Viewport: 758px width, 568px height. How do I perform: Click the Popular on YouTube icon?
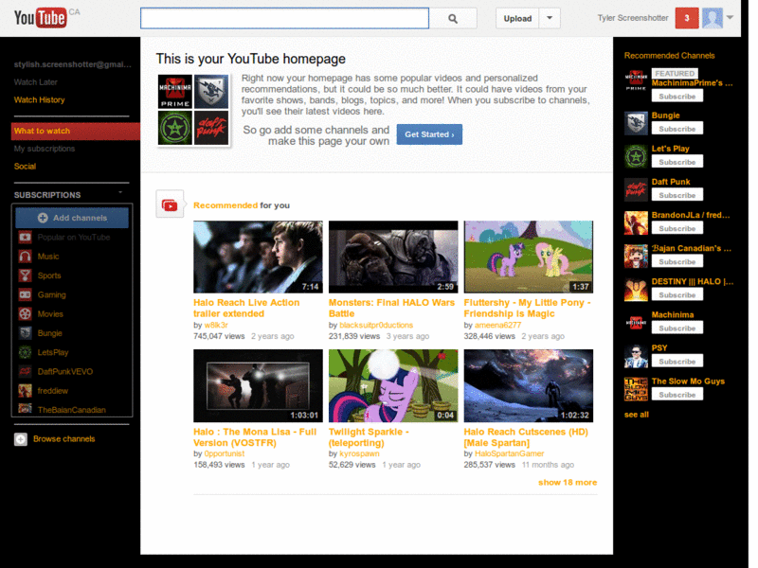(26, 238)
